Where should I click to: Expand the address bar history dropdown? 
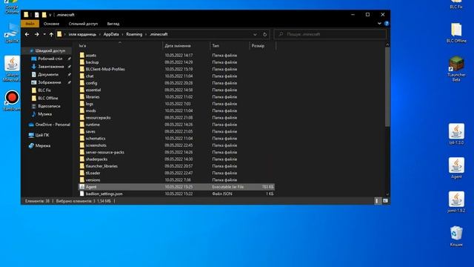(x=255, y=35)
